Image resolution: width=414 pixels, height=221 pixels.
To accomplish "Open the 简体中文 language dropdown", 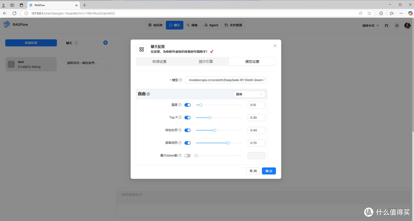I will [x=370, y=26].
